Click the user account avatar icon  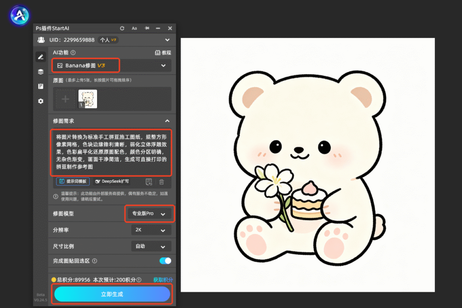(x=41, y=40)
